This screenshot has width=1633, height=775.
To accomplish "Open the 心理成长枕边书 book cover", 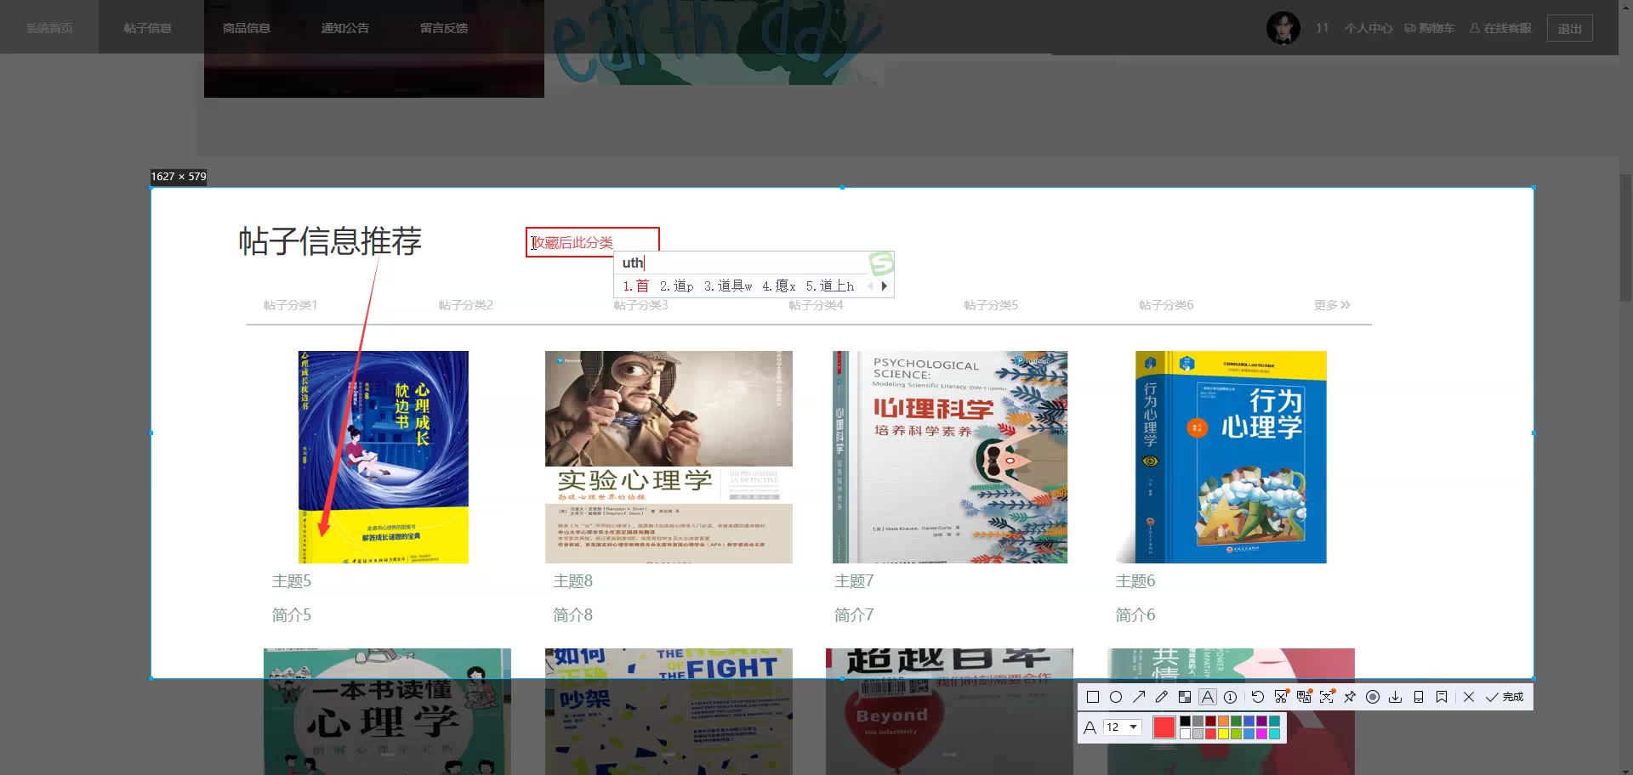I will [x=384, y=457].
